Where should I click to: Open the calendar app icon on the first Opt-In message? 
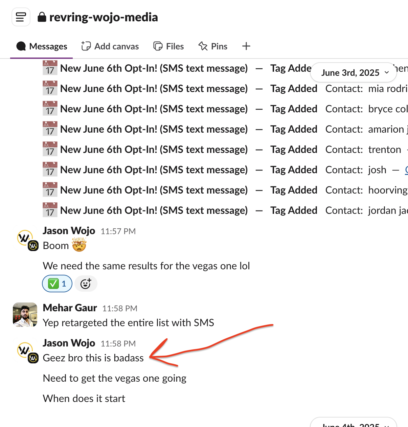pyautogui.click(x=50, y=68)
